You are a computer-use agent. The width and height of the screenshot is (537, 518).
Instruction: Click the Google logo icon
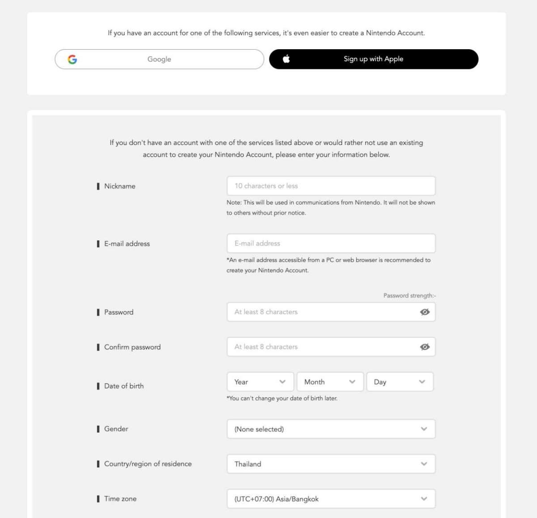(x=72, y=59)
